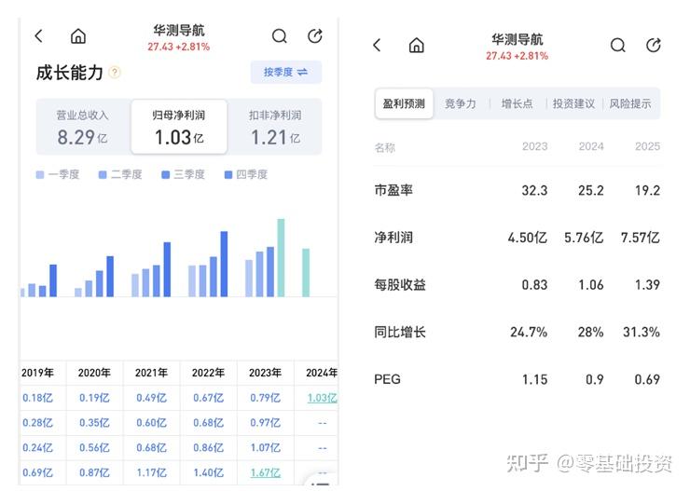This screenshot has width=690, height=491.
Task: Switch to 风险提示 tab
Action: (629, 103)
